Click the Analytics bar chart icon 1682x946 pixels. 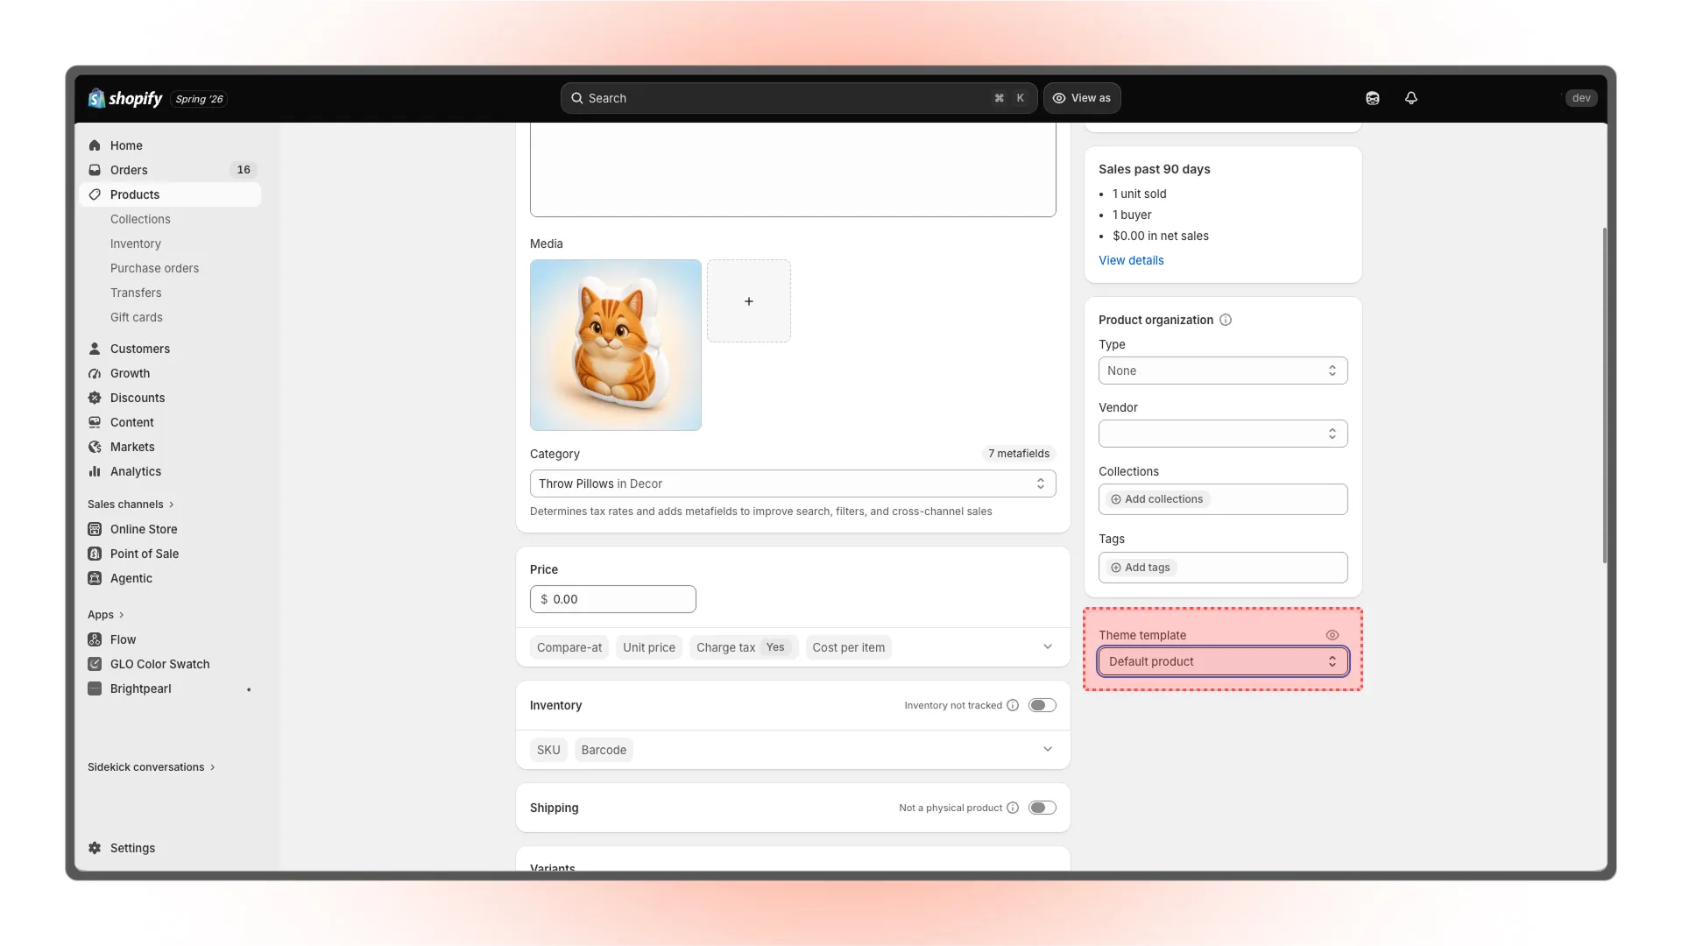coord(95,471)
